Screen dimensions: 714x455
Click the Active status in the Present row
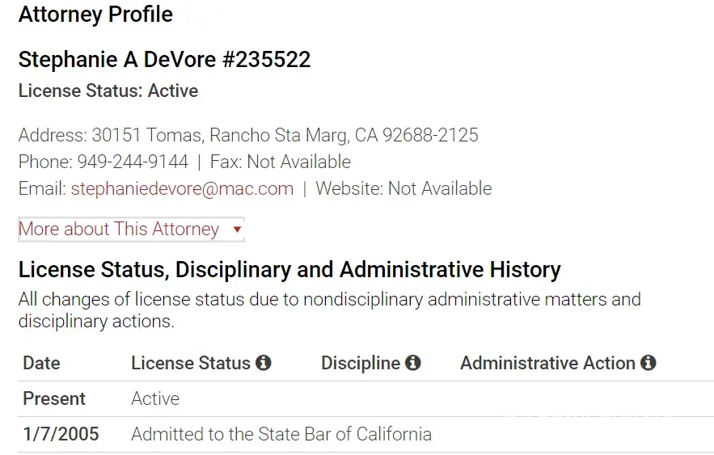(155, 399)
